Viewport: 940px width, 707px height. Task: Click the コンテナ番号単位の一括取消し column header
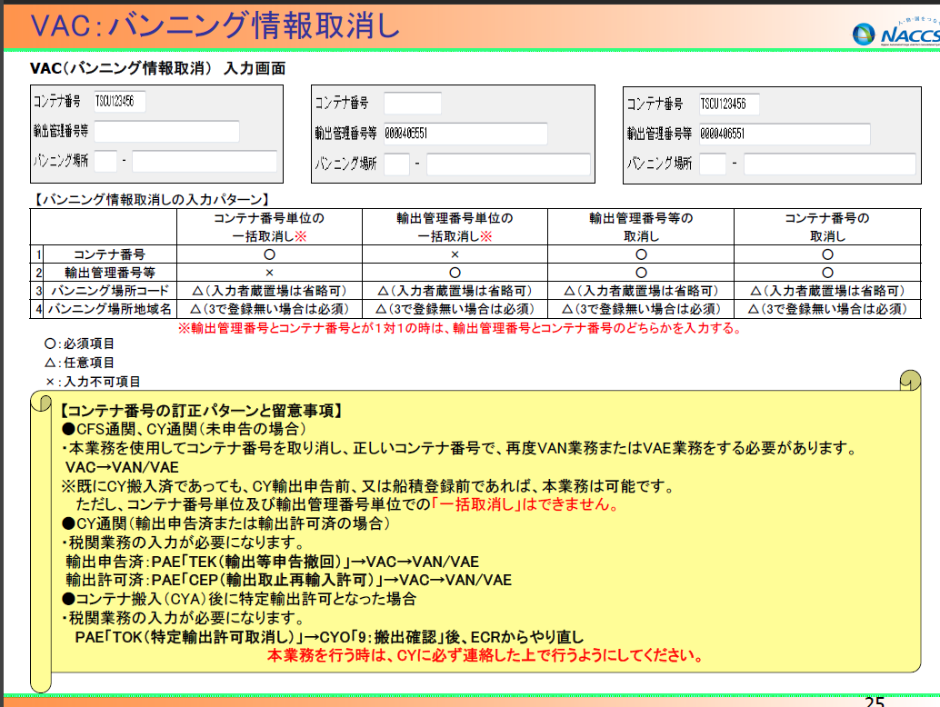tap(269, 227)
